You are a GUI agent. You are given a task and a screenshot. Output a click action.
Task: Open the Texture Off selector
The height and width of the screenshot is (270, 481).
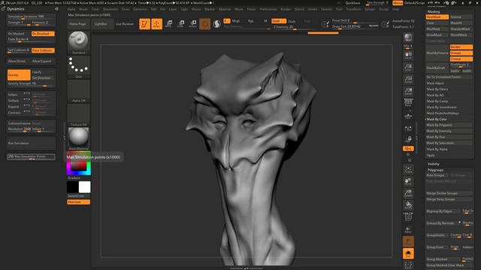78,115
